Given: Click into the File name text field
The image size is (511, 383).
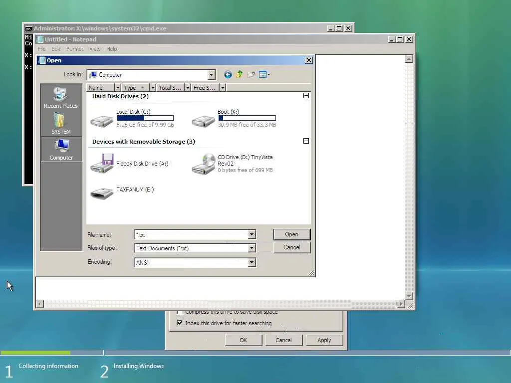Looking at the screenshot, I should (191, 234).
